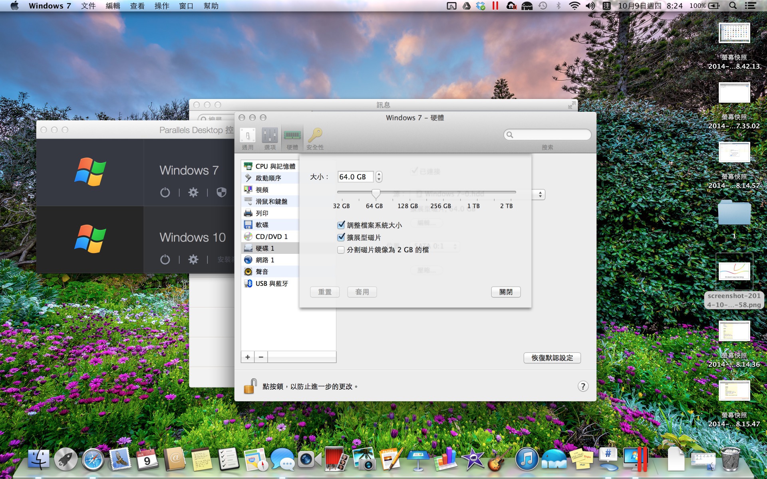Open volume control in menu bar
767x479 pixels.
tap(590, 6)
